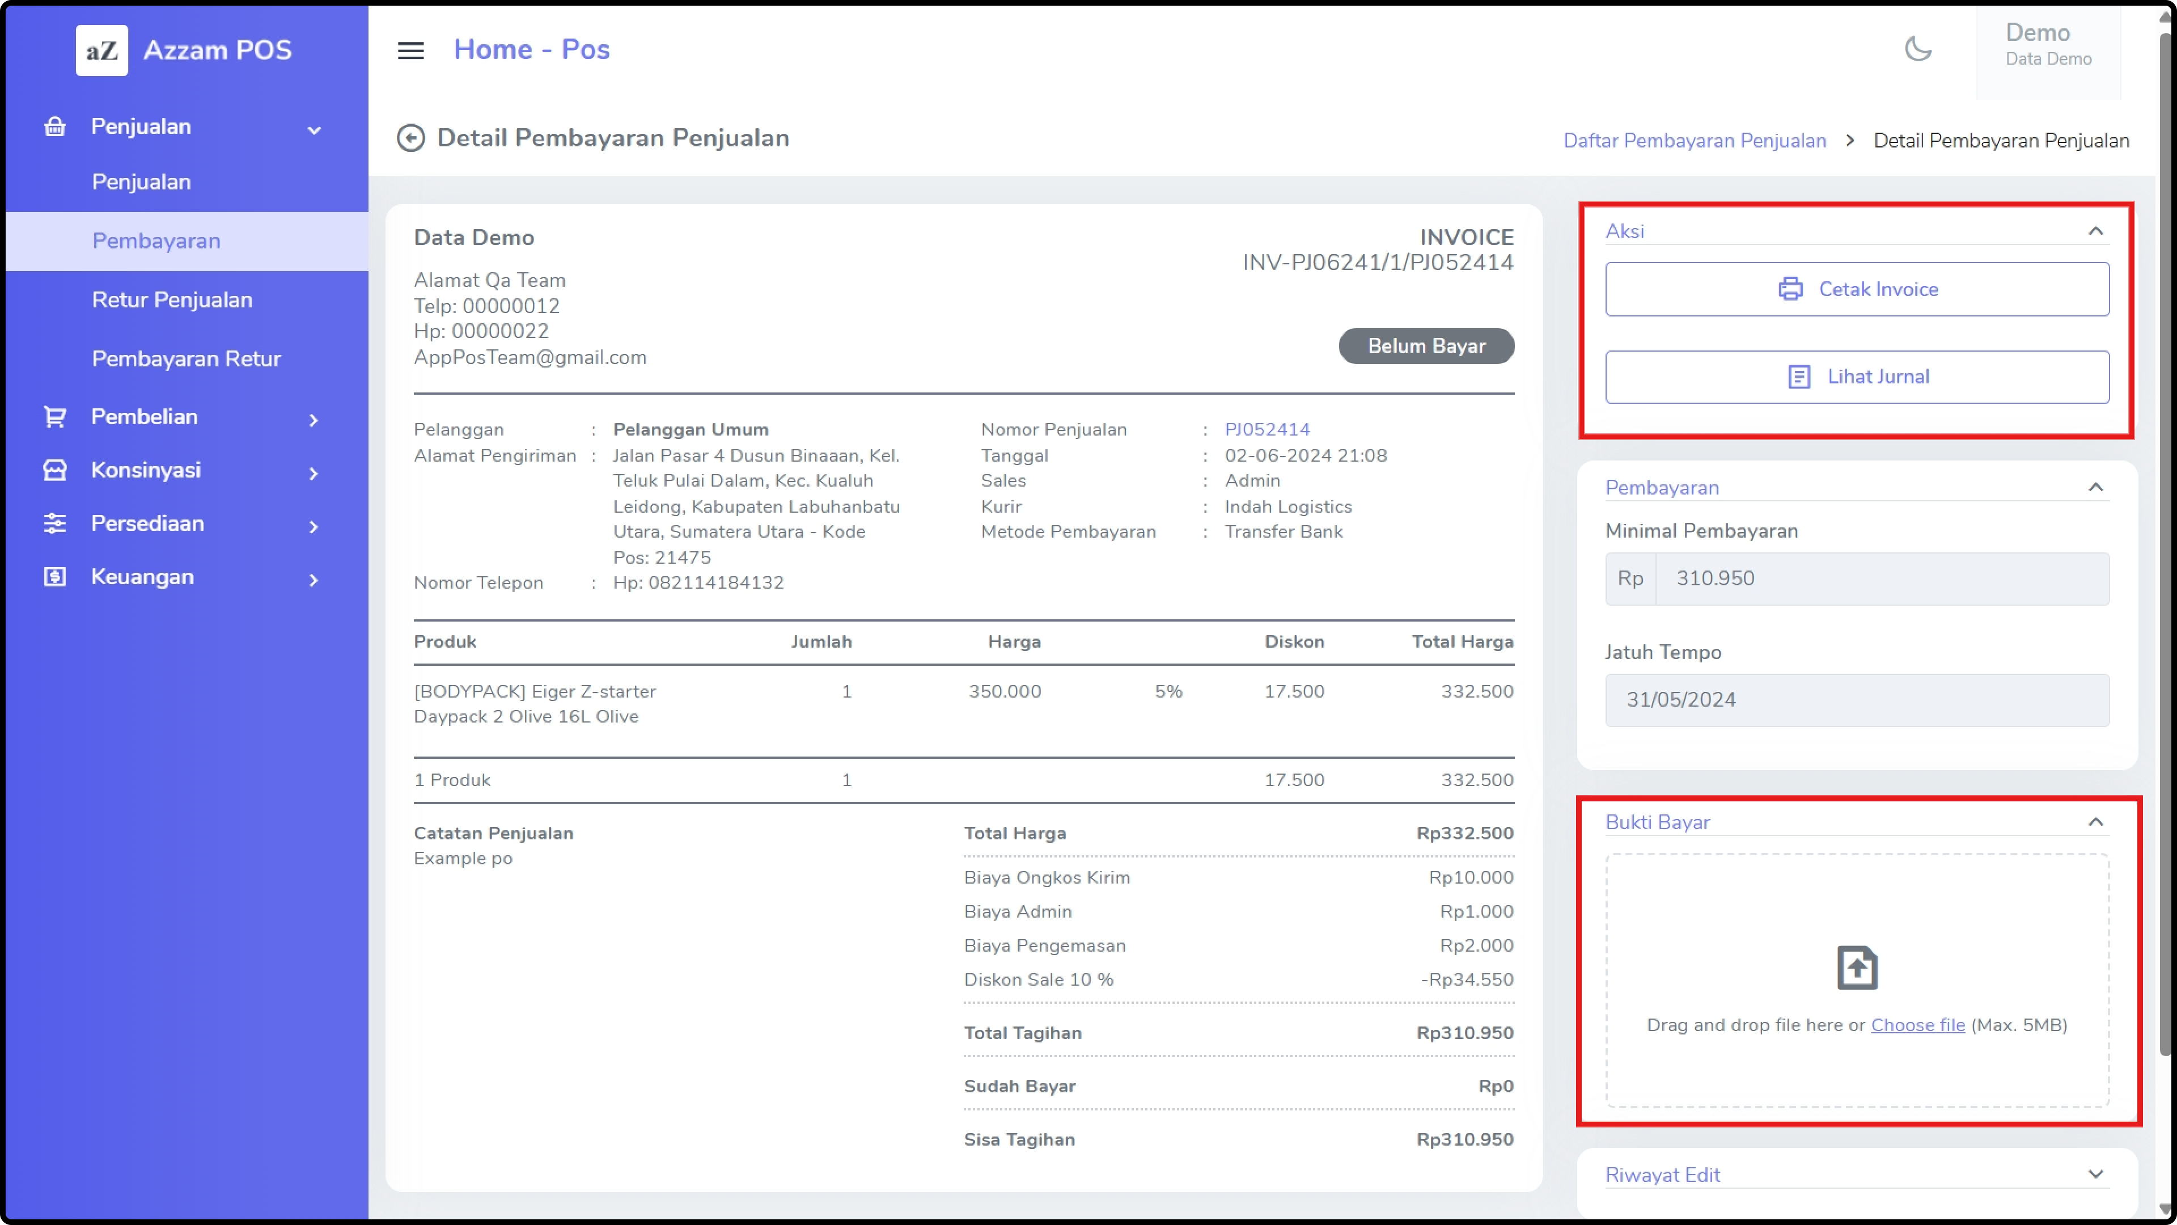Open the Choose file link

pyautogui.click(x=1917, y=1025)
